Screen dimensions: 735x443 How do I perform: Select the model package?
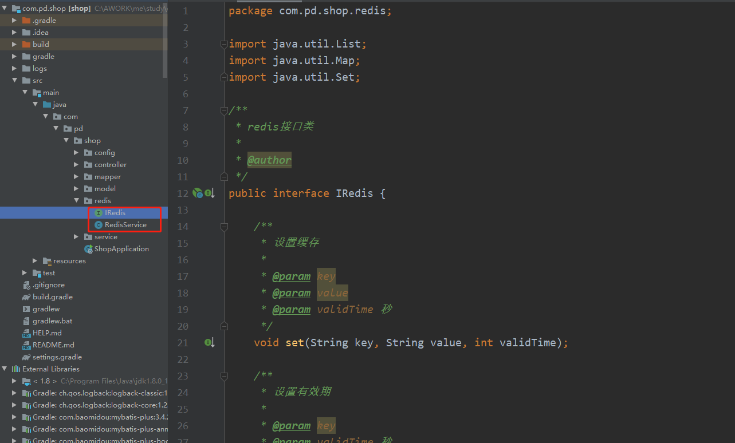(105, 189)
